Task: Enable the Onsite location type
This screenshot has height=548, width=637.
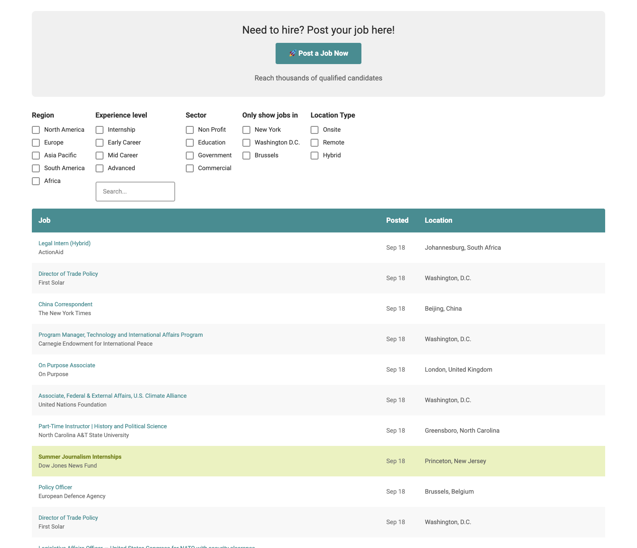Action: (x=315, y=130)
